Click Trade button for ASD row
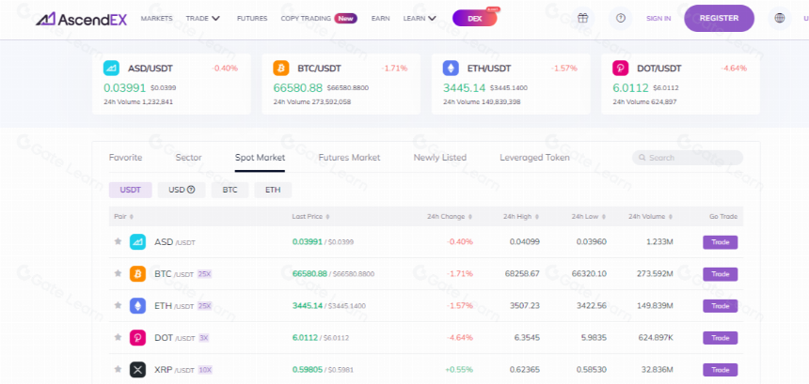This screenshot has height=384, width=809. [x=720, y=242]
